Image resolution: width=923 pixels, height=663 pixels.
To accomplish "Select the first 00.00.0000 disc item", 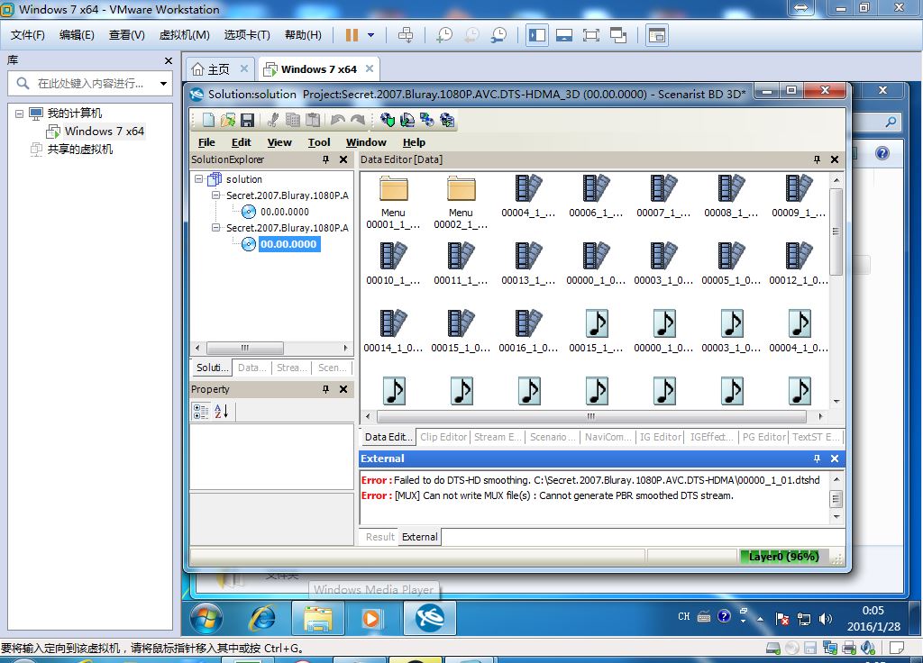I will [284, 212].
